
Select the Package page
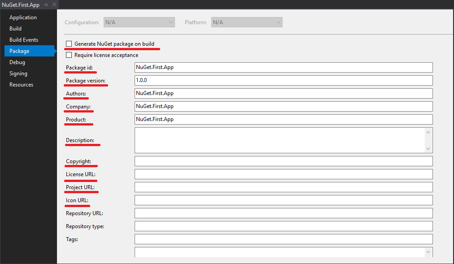click(x=29, y=51)
